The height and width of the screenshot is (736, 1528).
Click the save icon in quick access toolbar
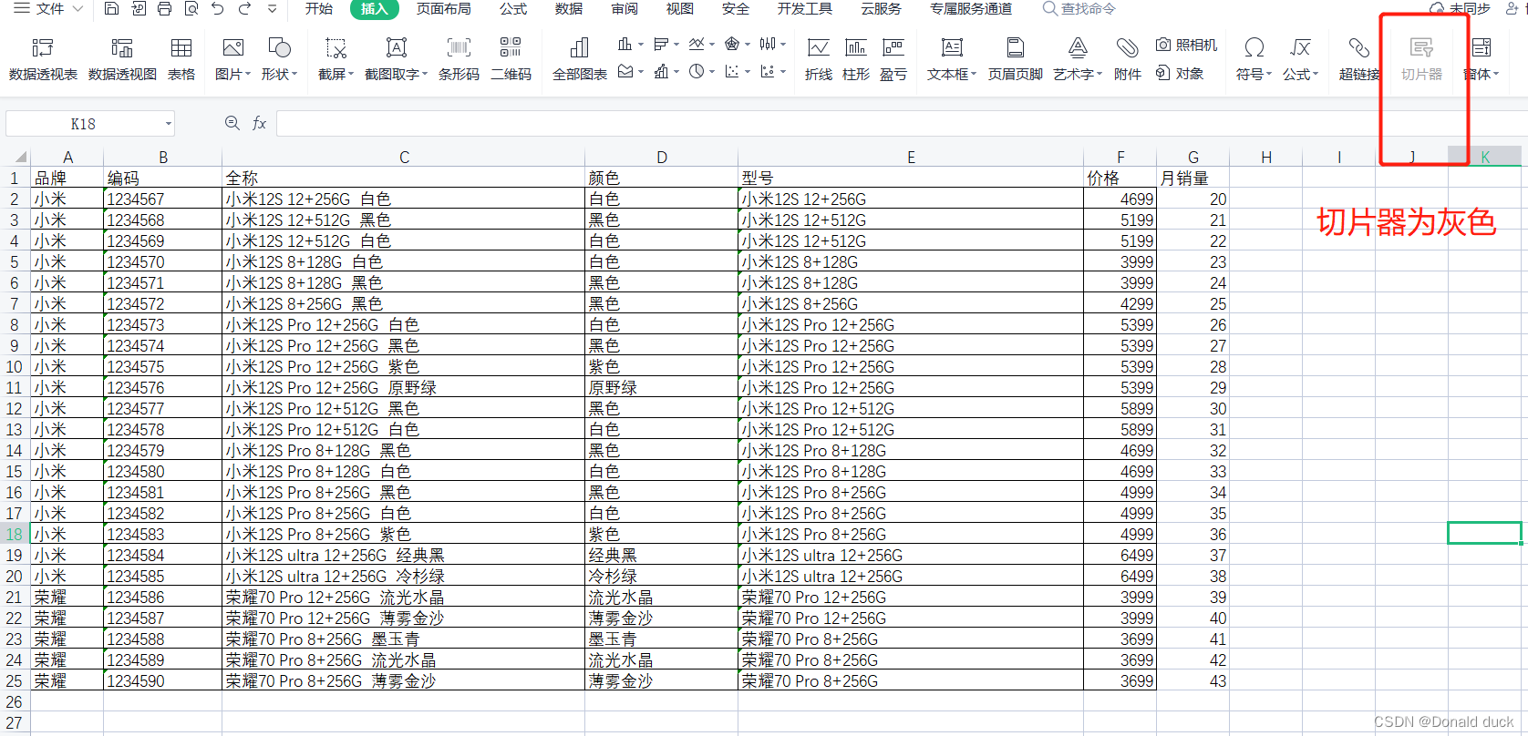(111, 9)
